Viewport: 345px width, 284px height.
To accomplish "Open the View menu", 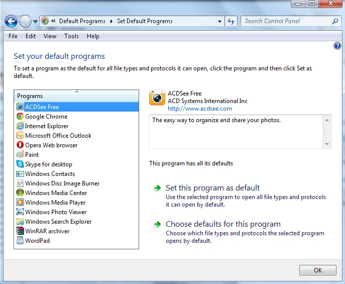I will tap(50, 36).
